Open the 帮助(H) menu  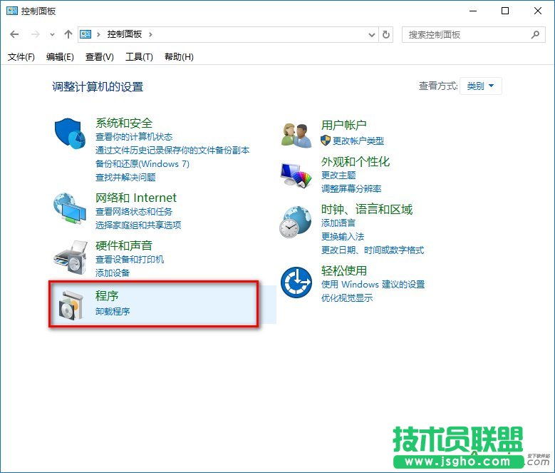pos(179,56)
